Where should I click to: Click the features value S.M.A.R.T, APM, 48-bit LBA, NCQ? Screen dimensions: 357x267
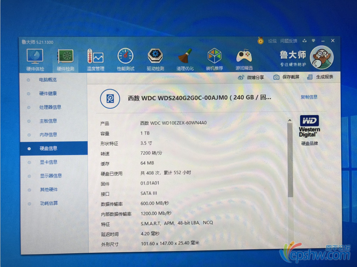[177, 223]
